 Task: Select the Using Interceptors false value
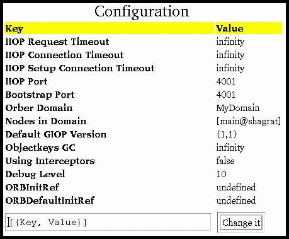(x=225, y=161)
